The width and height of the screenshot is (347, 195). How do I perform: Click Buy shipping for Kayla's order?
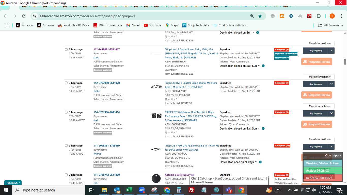click(x=316, y=51)
